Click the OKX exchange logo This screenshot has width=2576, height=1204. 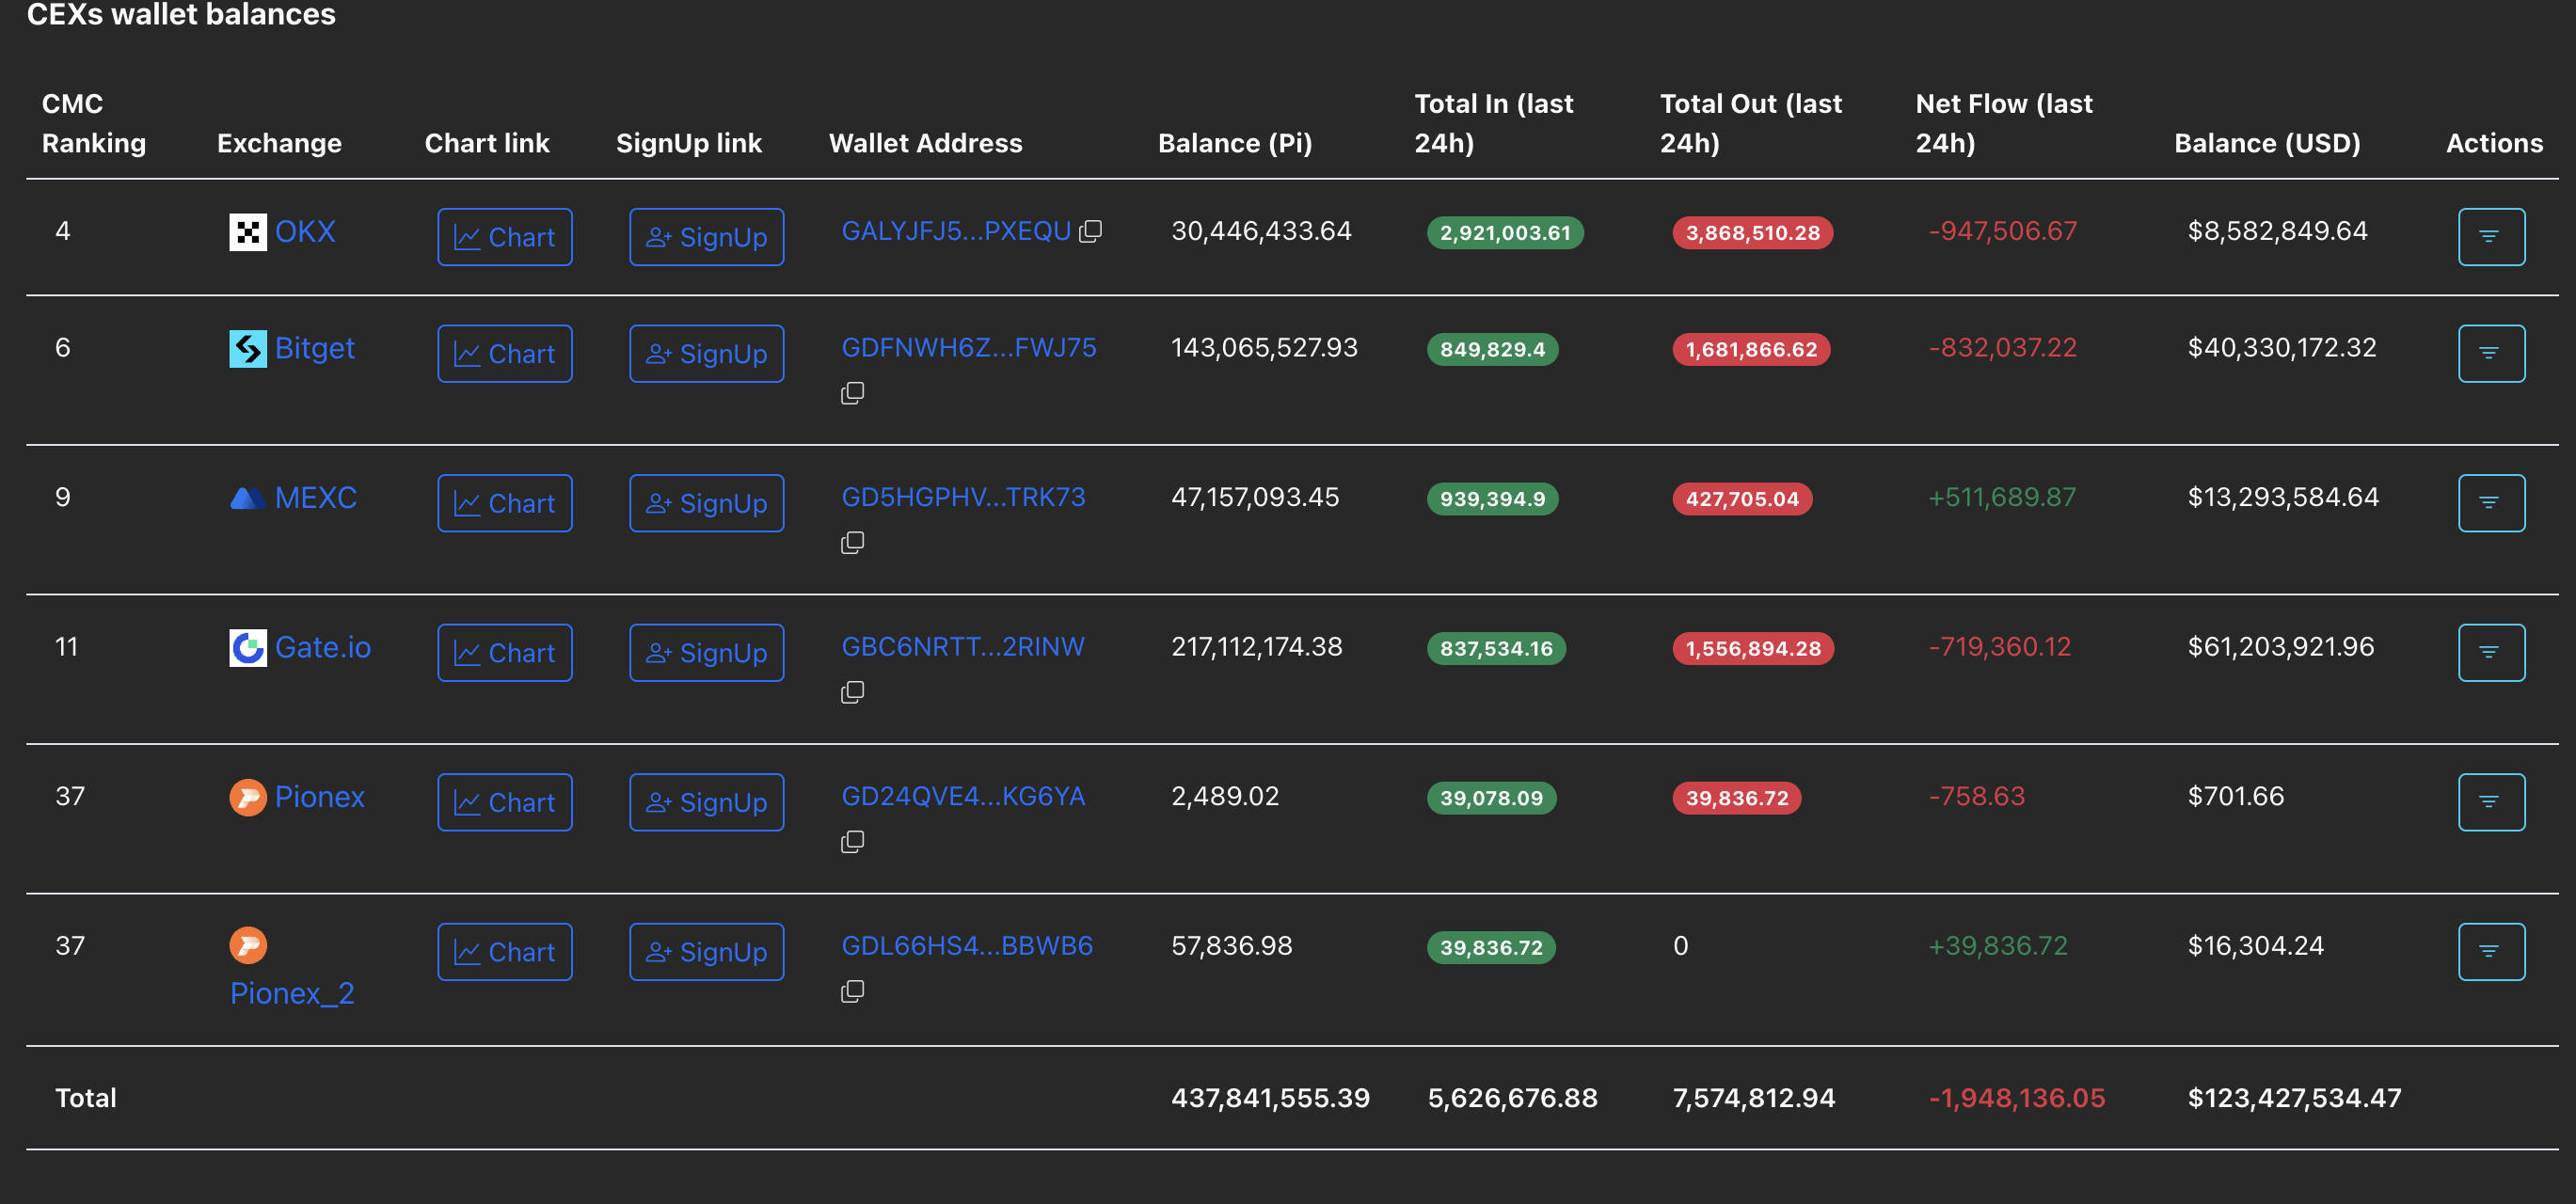point(248,232)
